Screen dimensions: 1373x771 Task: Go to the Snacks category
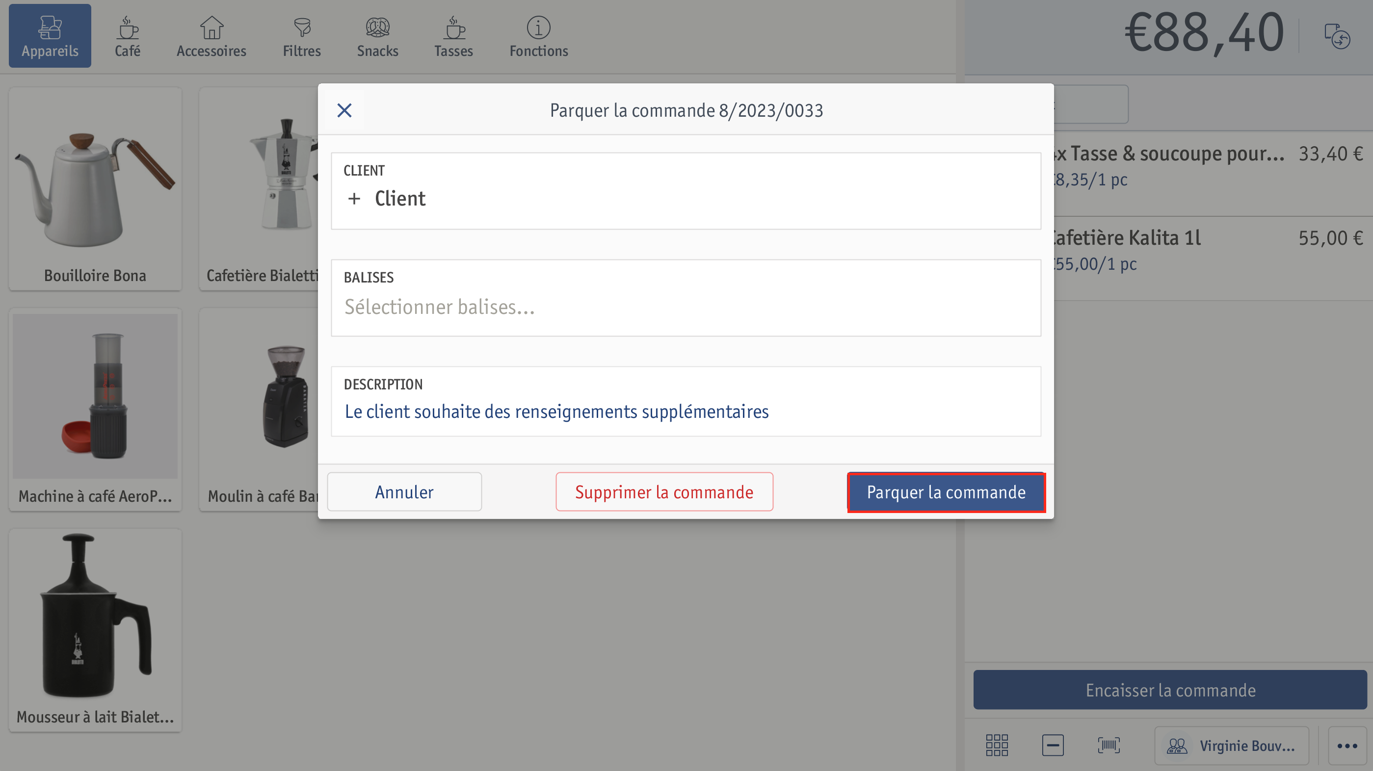377,36
